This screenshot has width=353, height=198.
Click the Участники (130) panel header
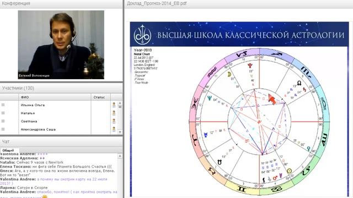pos(61,88)
